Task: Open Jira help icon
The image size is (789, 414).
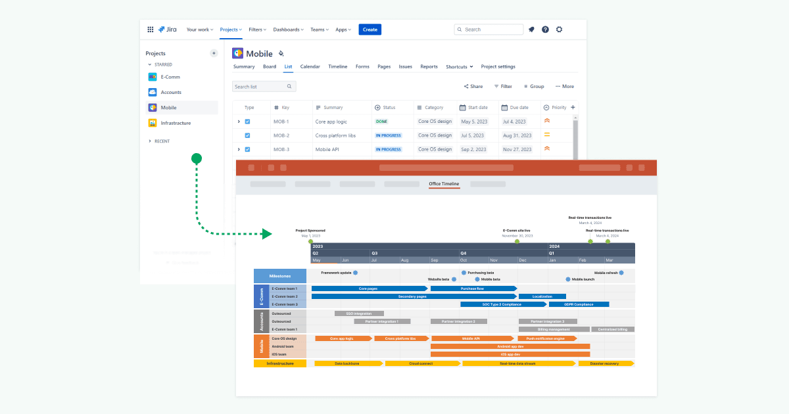Action: [544, 30]
